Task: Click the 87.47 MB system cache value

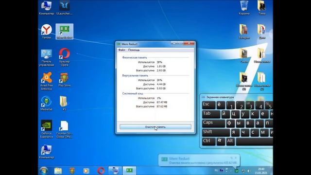Action: point(162,102)
